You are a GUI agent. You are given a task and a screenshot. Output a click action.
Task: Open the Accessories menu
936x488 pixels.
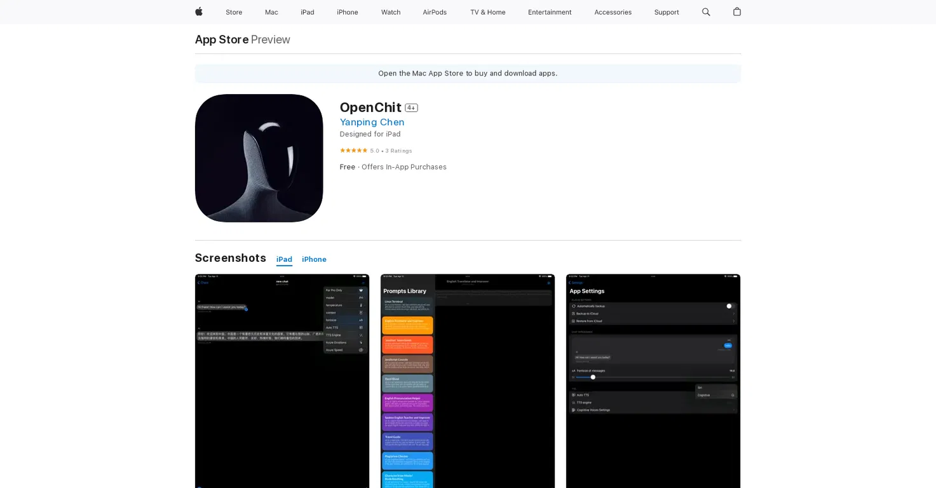pos(613,12)
